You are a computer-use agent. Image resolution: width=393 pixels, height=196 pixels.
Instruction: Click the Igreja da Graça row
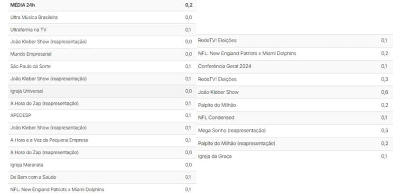click(295, 157)
